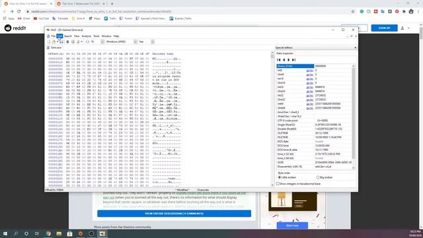Close the Special editors panel
The width and height of the screenshot is (423, 238).
[x=355, y=48]
